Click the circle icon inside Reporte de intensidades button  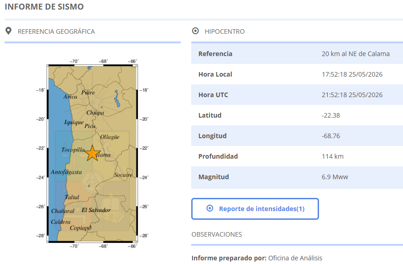[x=210, y=208]
